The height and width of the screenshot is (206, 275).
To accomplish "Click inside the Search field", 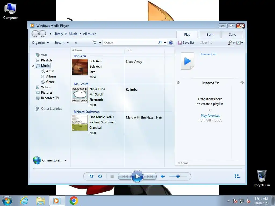I will pyautogui.click(x=131, y=43).
